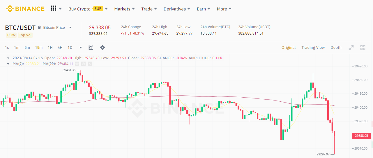Click the MA(99) value 29404.11

65,64
